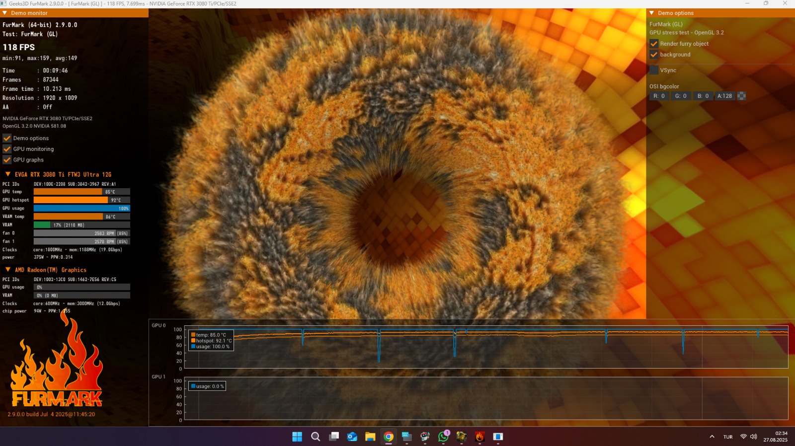Click the fan 1 2578 RPM bar

click(82, 241)
